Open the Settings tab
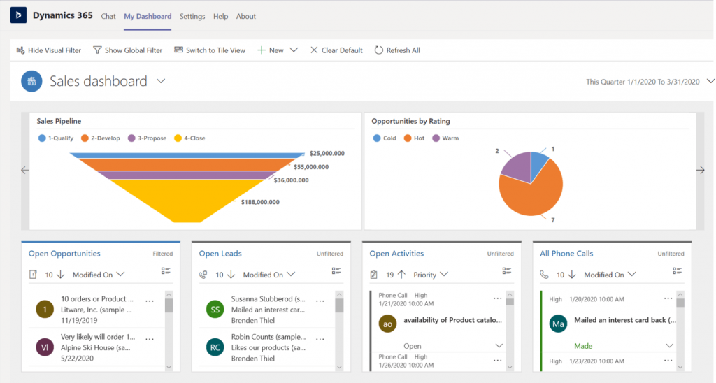The height and width of the screenshot is (383, 716). click(x=192, y=16)
